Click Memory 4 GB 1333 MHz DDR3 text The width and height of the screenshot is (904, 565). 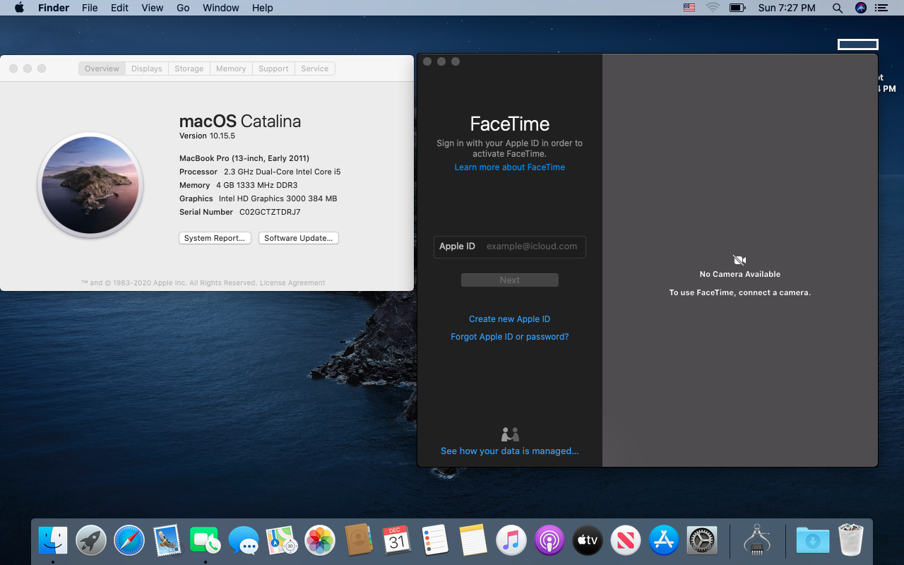[x=239, y=185]
